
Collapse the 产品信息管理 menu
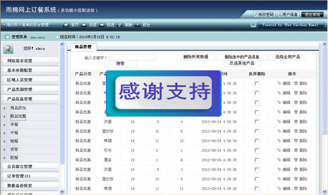coord(30,99)
